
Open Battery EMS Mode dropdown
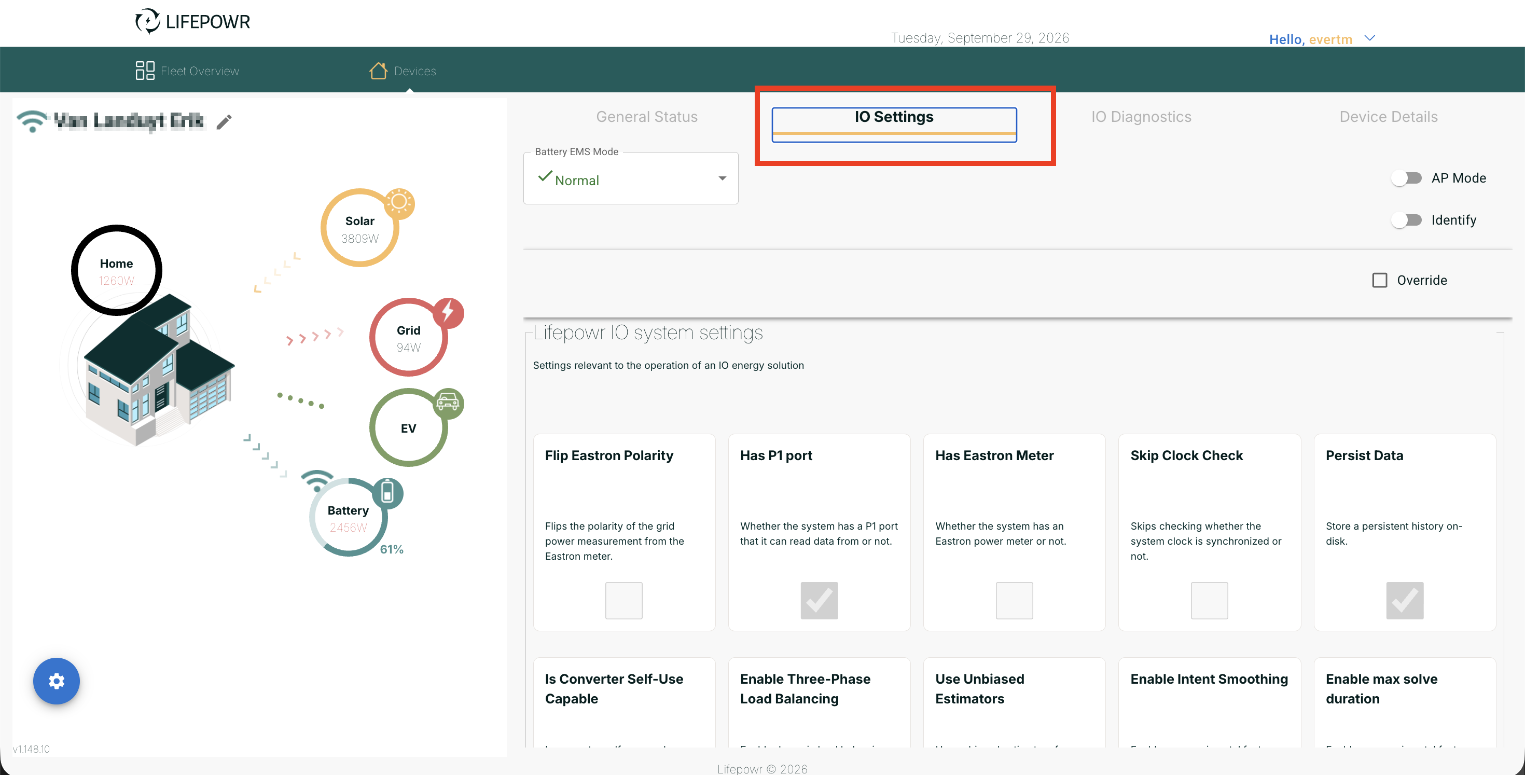[x=631, y=179]
